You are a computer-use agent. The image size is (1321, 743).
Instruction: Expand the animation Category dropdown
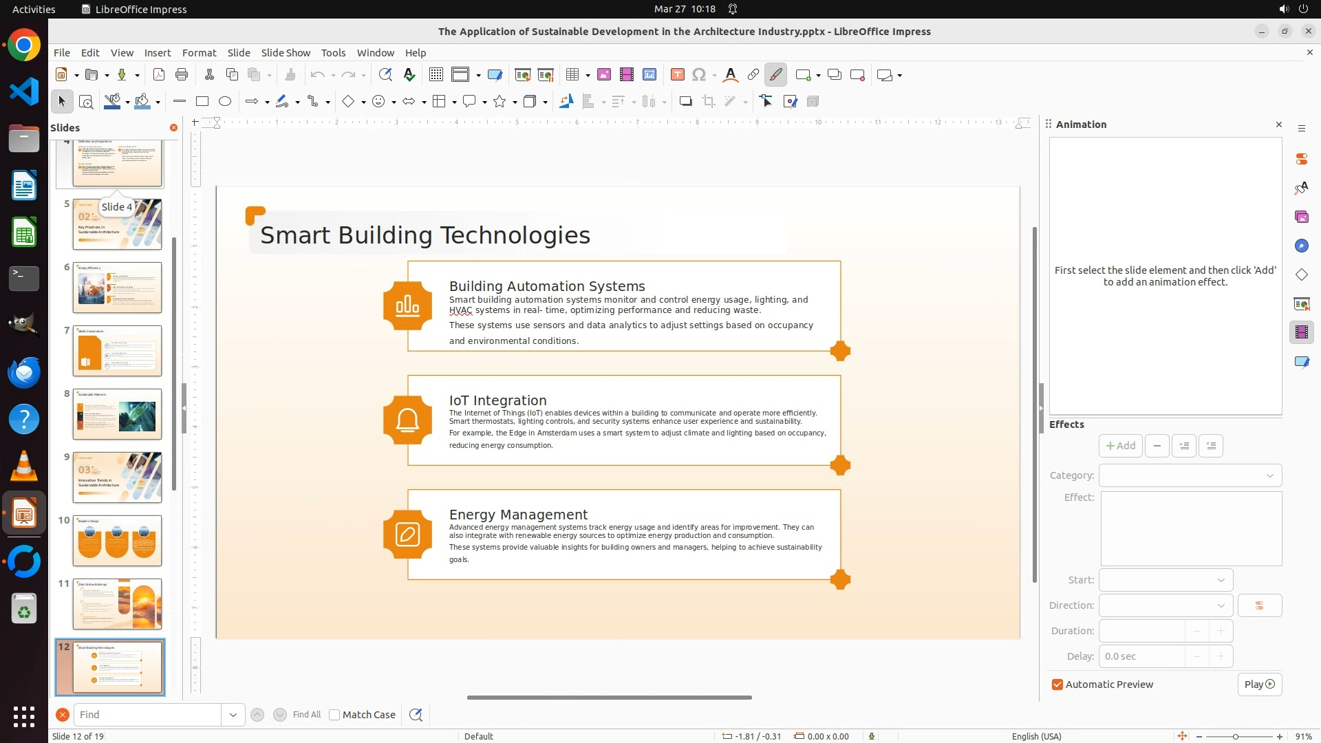(x=1190, y=475)
